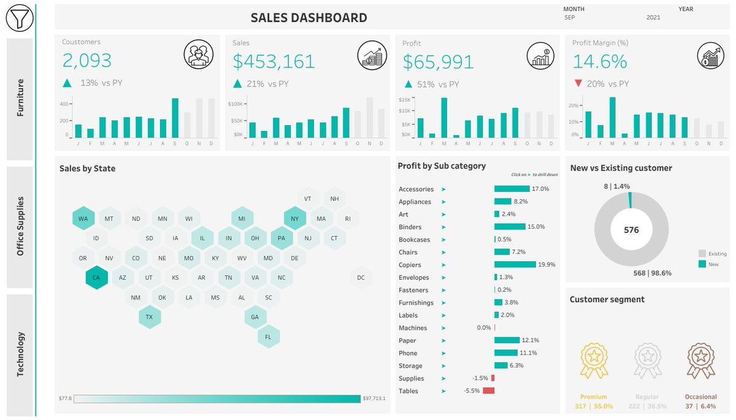Viewport: 736px width, 420px height.
Task: Click the donut chart center 576
Action: click(631, 231)
